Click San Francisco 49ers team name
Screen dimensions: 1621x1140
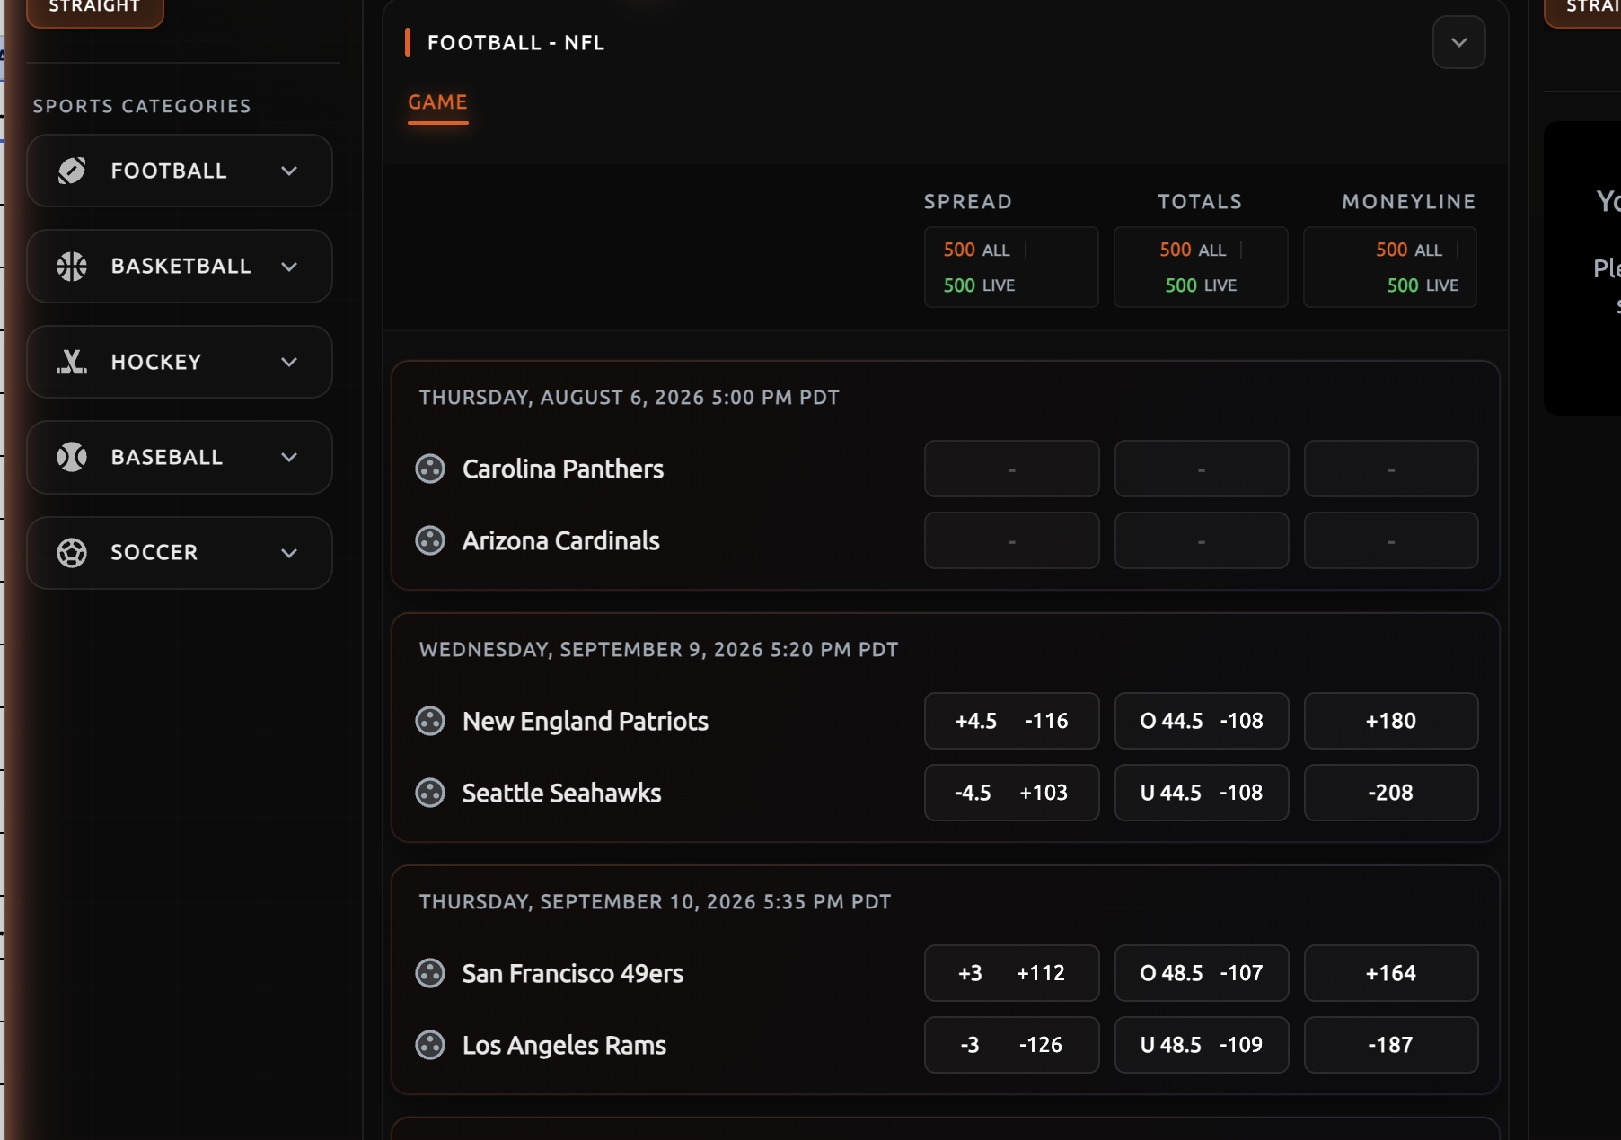(573, 973)
